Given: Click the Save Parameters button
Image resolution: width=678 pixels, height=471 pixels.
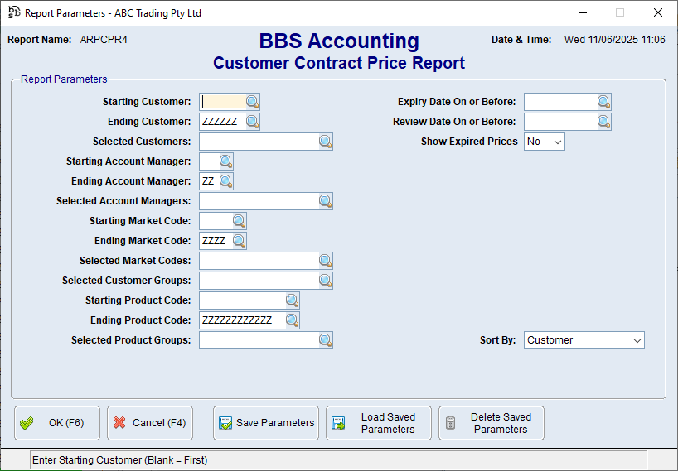Looking at the screenshot, I should 266,423.
